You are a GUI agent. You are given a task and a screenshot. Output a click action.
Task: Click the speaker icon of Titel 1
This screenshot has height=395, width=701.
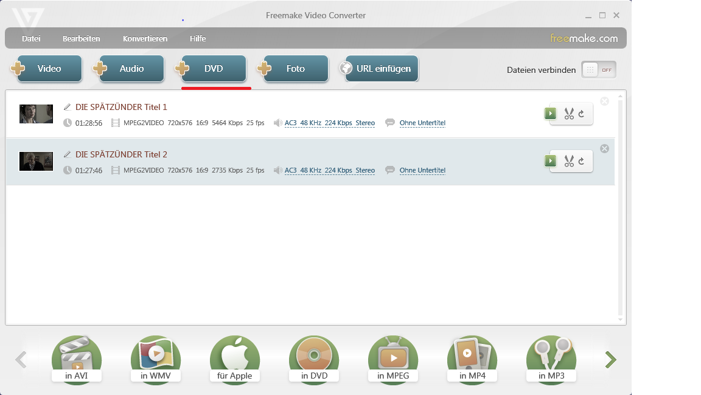pos(277,123)
